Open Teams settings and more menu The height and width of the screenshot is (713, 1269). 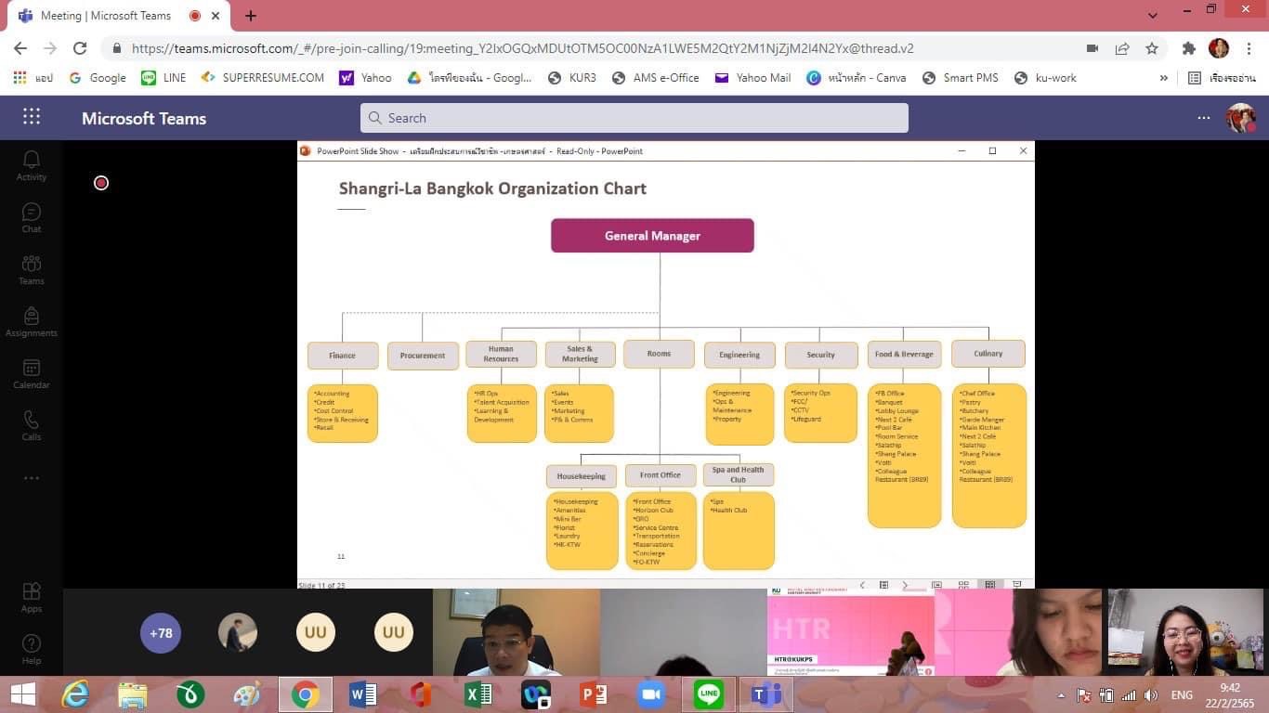coord(1204,118)
